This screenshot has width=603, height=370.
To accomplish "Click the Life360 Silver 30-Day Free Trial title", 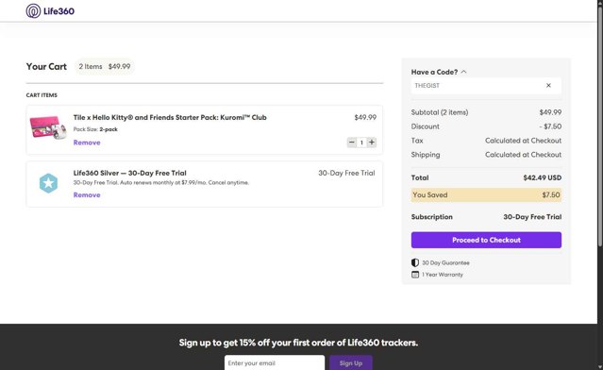I will click(x=130, y=173).
